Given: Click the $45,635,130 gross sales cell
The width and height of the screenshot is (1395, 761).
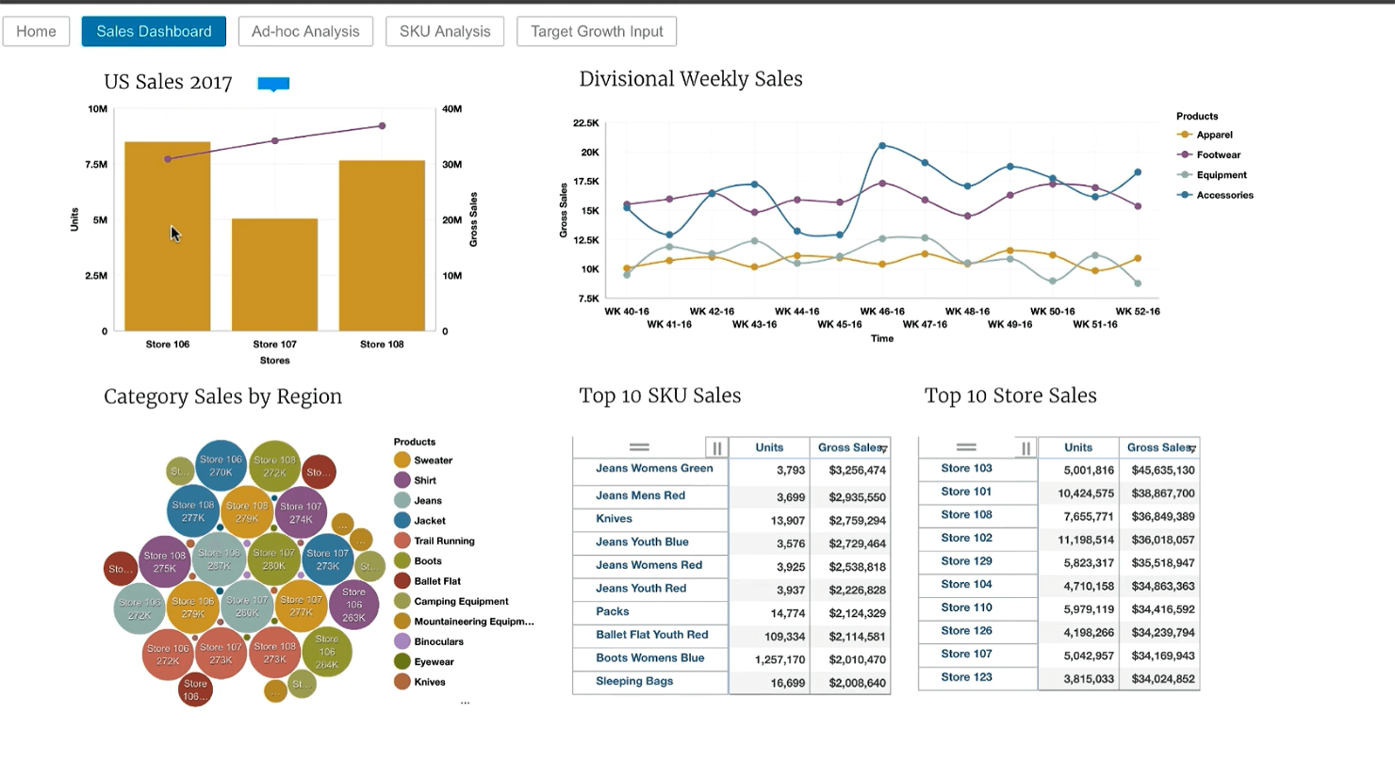Looking at the screenshot, I should pos(1161,470).
